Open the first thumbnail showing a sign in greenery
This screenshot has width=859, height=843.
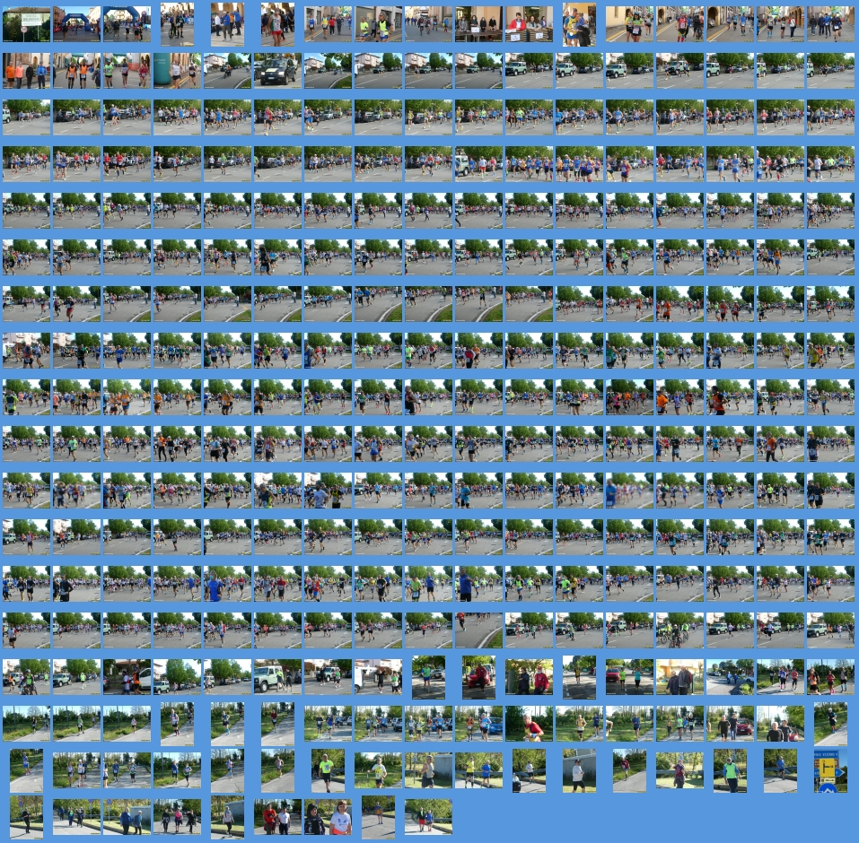pos(26,24)
